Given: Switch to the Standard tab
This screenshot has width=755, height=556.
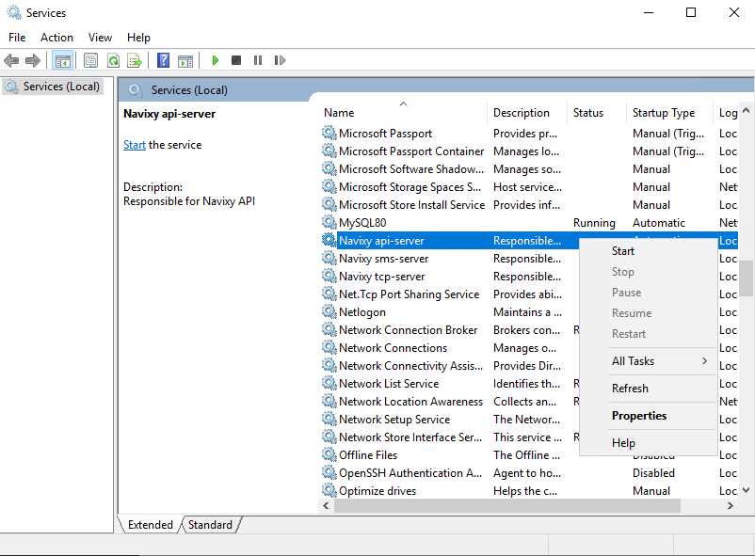Looking at the screenshot, I should click(210, 525).
